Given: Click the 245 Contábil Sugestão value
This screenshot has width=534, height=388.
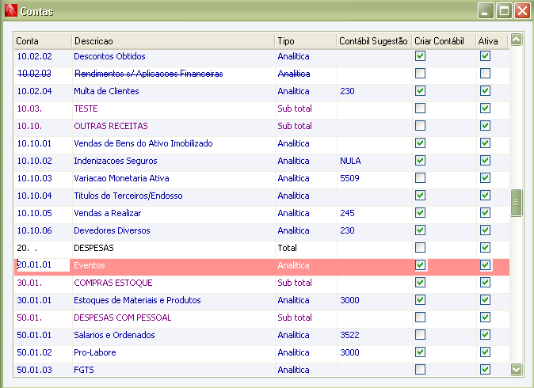Looking at the screenshot, I should (x=347, y=213).
